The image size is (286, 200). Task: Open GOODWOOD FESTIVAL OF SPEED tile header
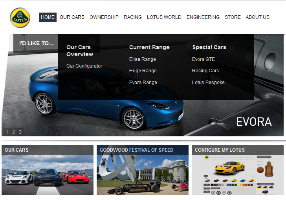[143, 150]
